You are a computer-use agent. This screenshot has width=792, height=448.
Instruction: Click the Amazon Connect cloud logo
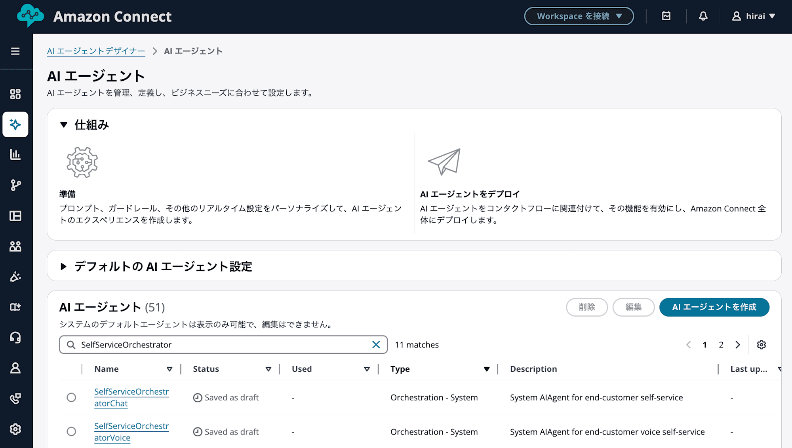click(x=30, y=15)
